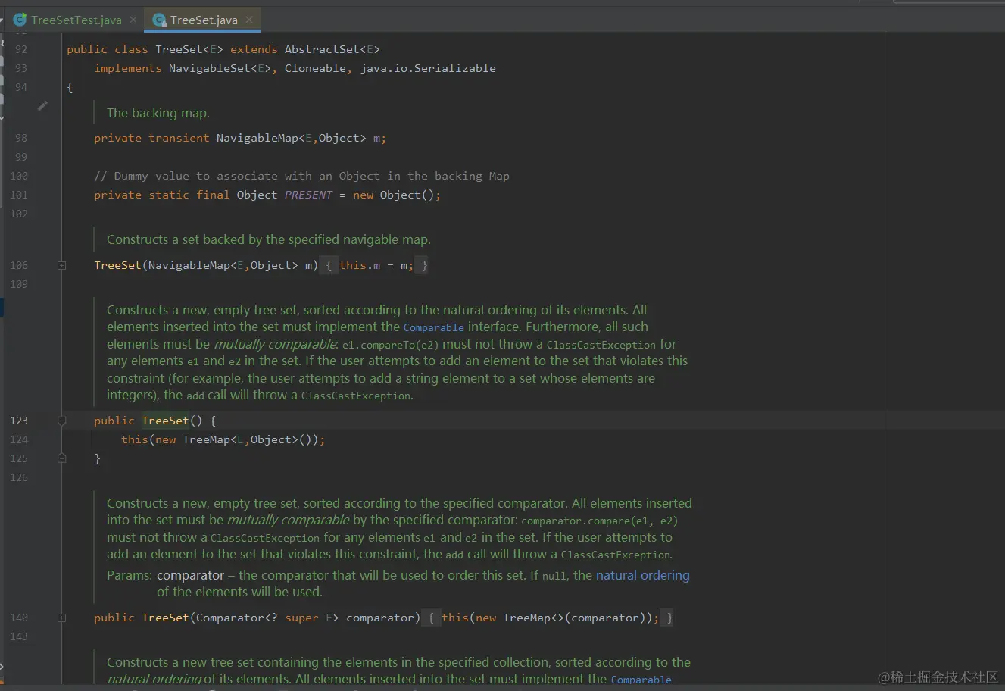This screenshot has width=1005, height=691.
Task: Click line number 124 in gutter
Action: tap(19, 439)
